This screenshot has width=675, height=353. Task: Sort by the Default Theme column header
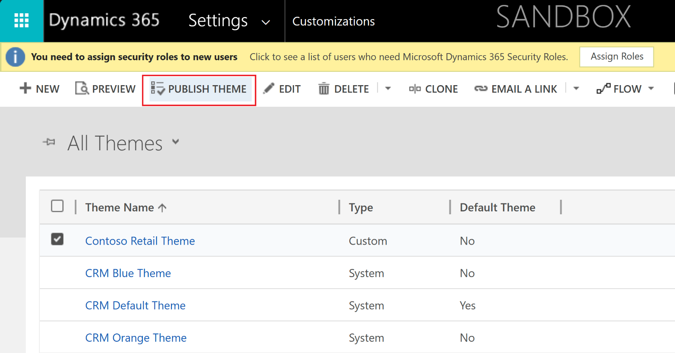[x=497, y=207]
